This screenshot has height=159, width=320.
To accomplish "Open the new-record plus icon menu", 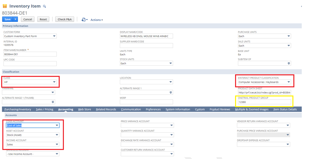I will pos(84,20).
